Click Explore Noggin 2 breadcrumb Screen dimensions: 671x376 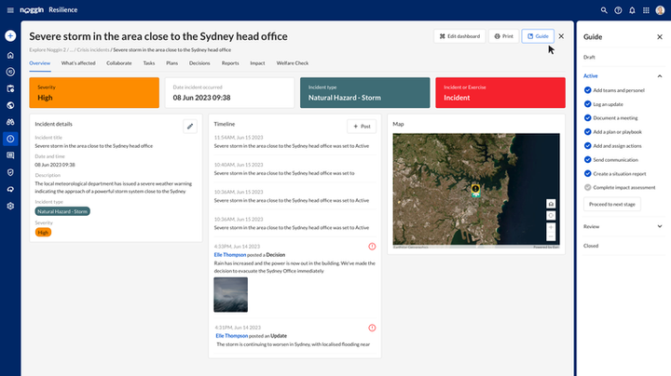tap(48, 50)
